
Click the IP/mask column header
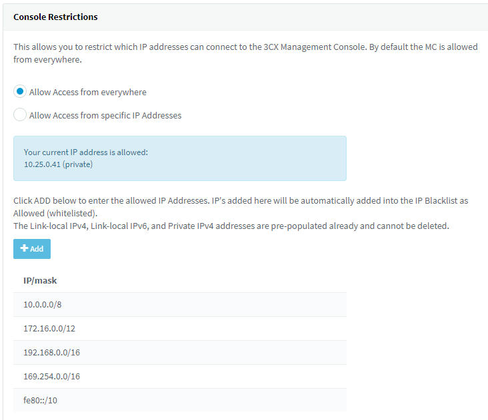tap(40, 280)
